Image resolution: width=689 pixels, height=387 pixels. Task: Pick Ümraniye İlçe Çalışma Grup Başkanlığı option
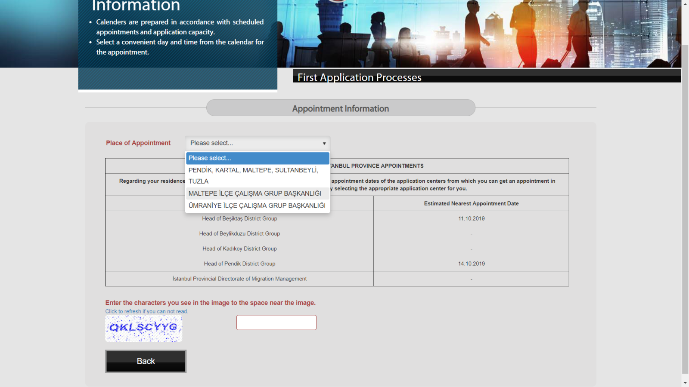258,206
